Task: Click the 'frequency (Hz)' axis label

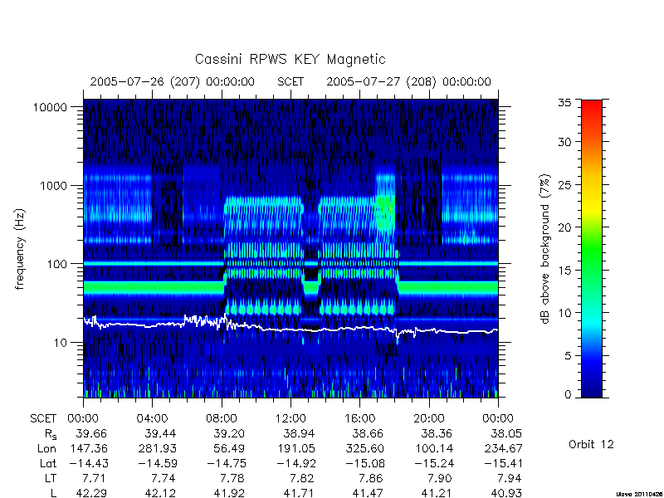Action: point(20,249)
